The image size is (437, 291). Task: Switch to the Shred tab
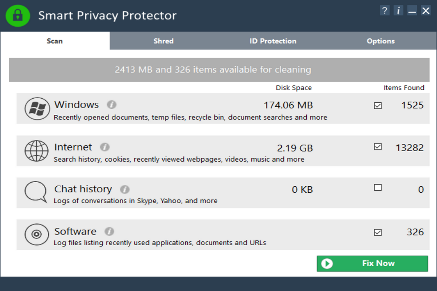tap(163, 41)
